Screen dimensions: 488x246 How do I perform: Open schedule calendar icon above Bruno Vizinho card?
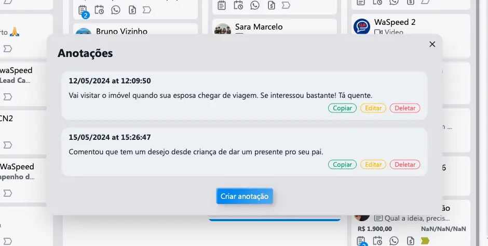99,10
